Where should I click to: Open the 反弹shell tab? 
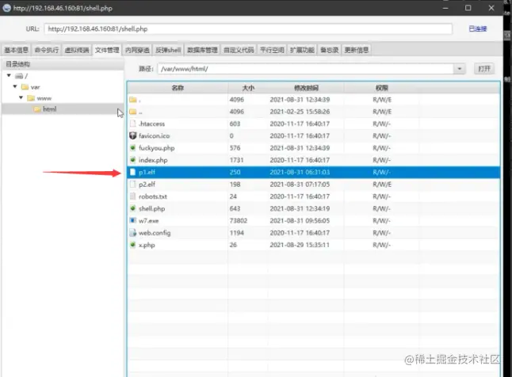pos(168,50)
